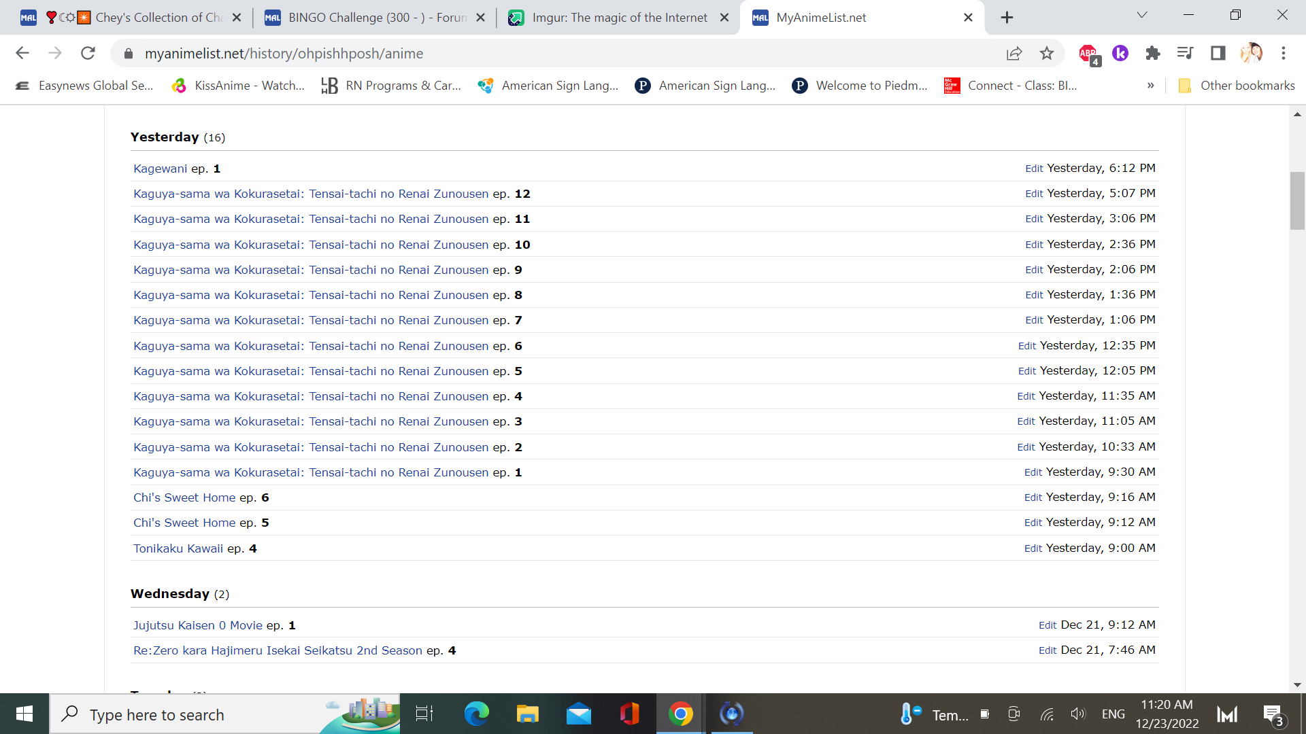Toggle browser side panel
Screen dimensions: 1306x734
pos(1218,53)
